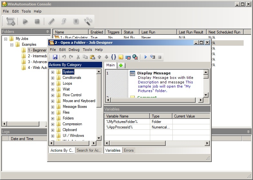This screenshot has width=253, height=180.
Task: Select the 1 - Beginner folder
Action: pos(37,50)
